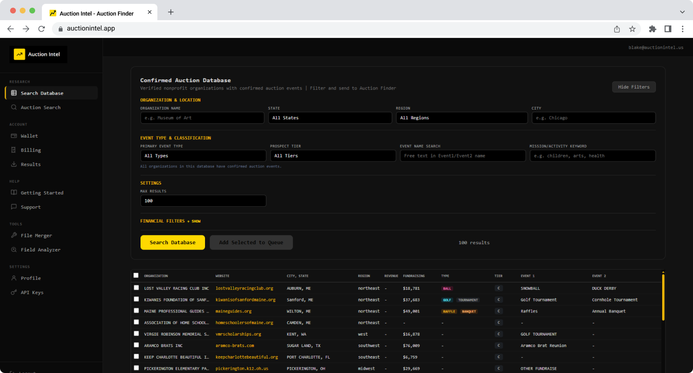Select the Aramco Brats Inc row checkbox
The height and width of the screenshot is (373, 693).
[x=136, y=345]
